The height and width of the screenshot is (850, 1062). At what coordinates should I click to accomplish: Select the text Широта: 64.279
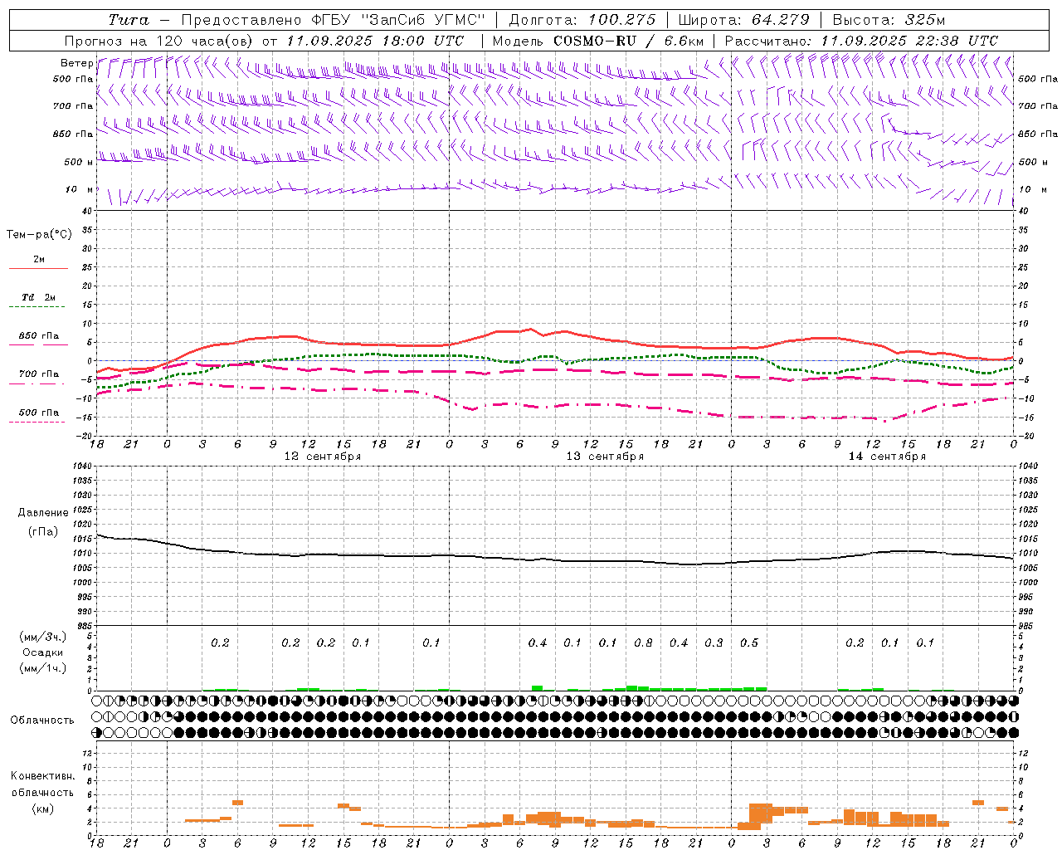coord(743,20)
